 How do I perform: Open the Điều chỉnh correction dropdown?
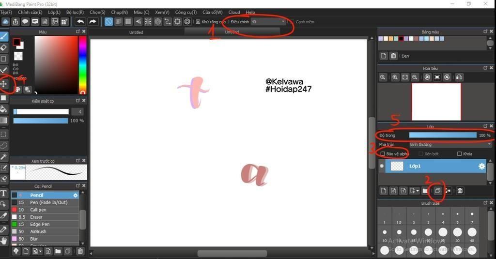pos(268,22)
